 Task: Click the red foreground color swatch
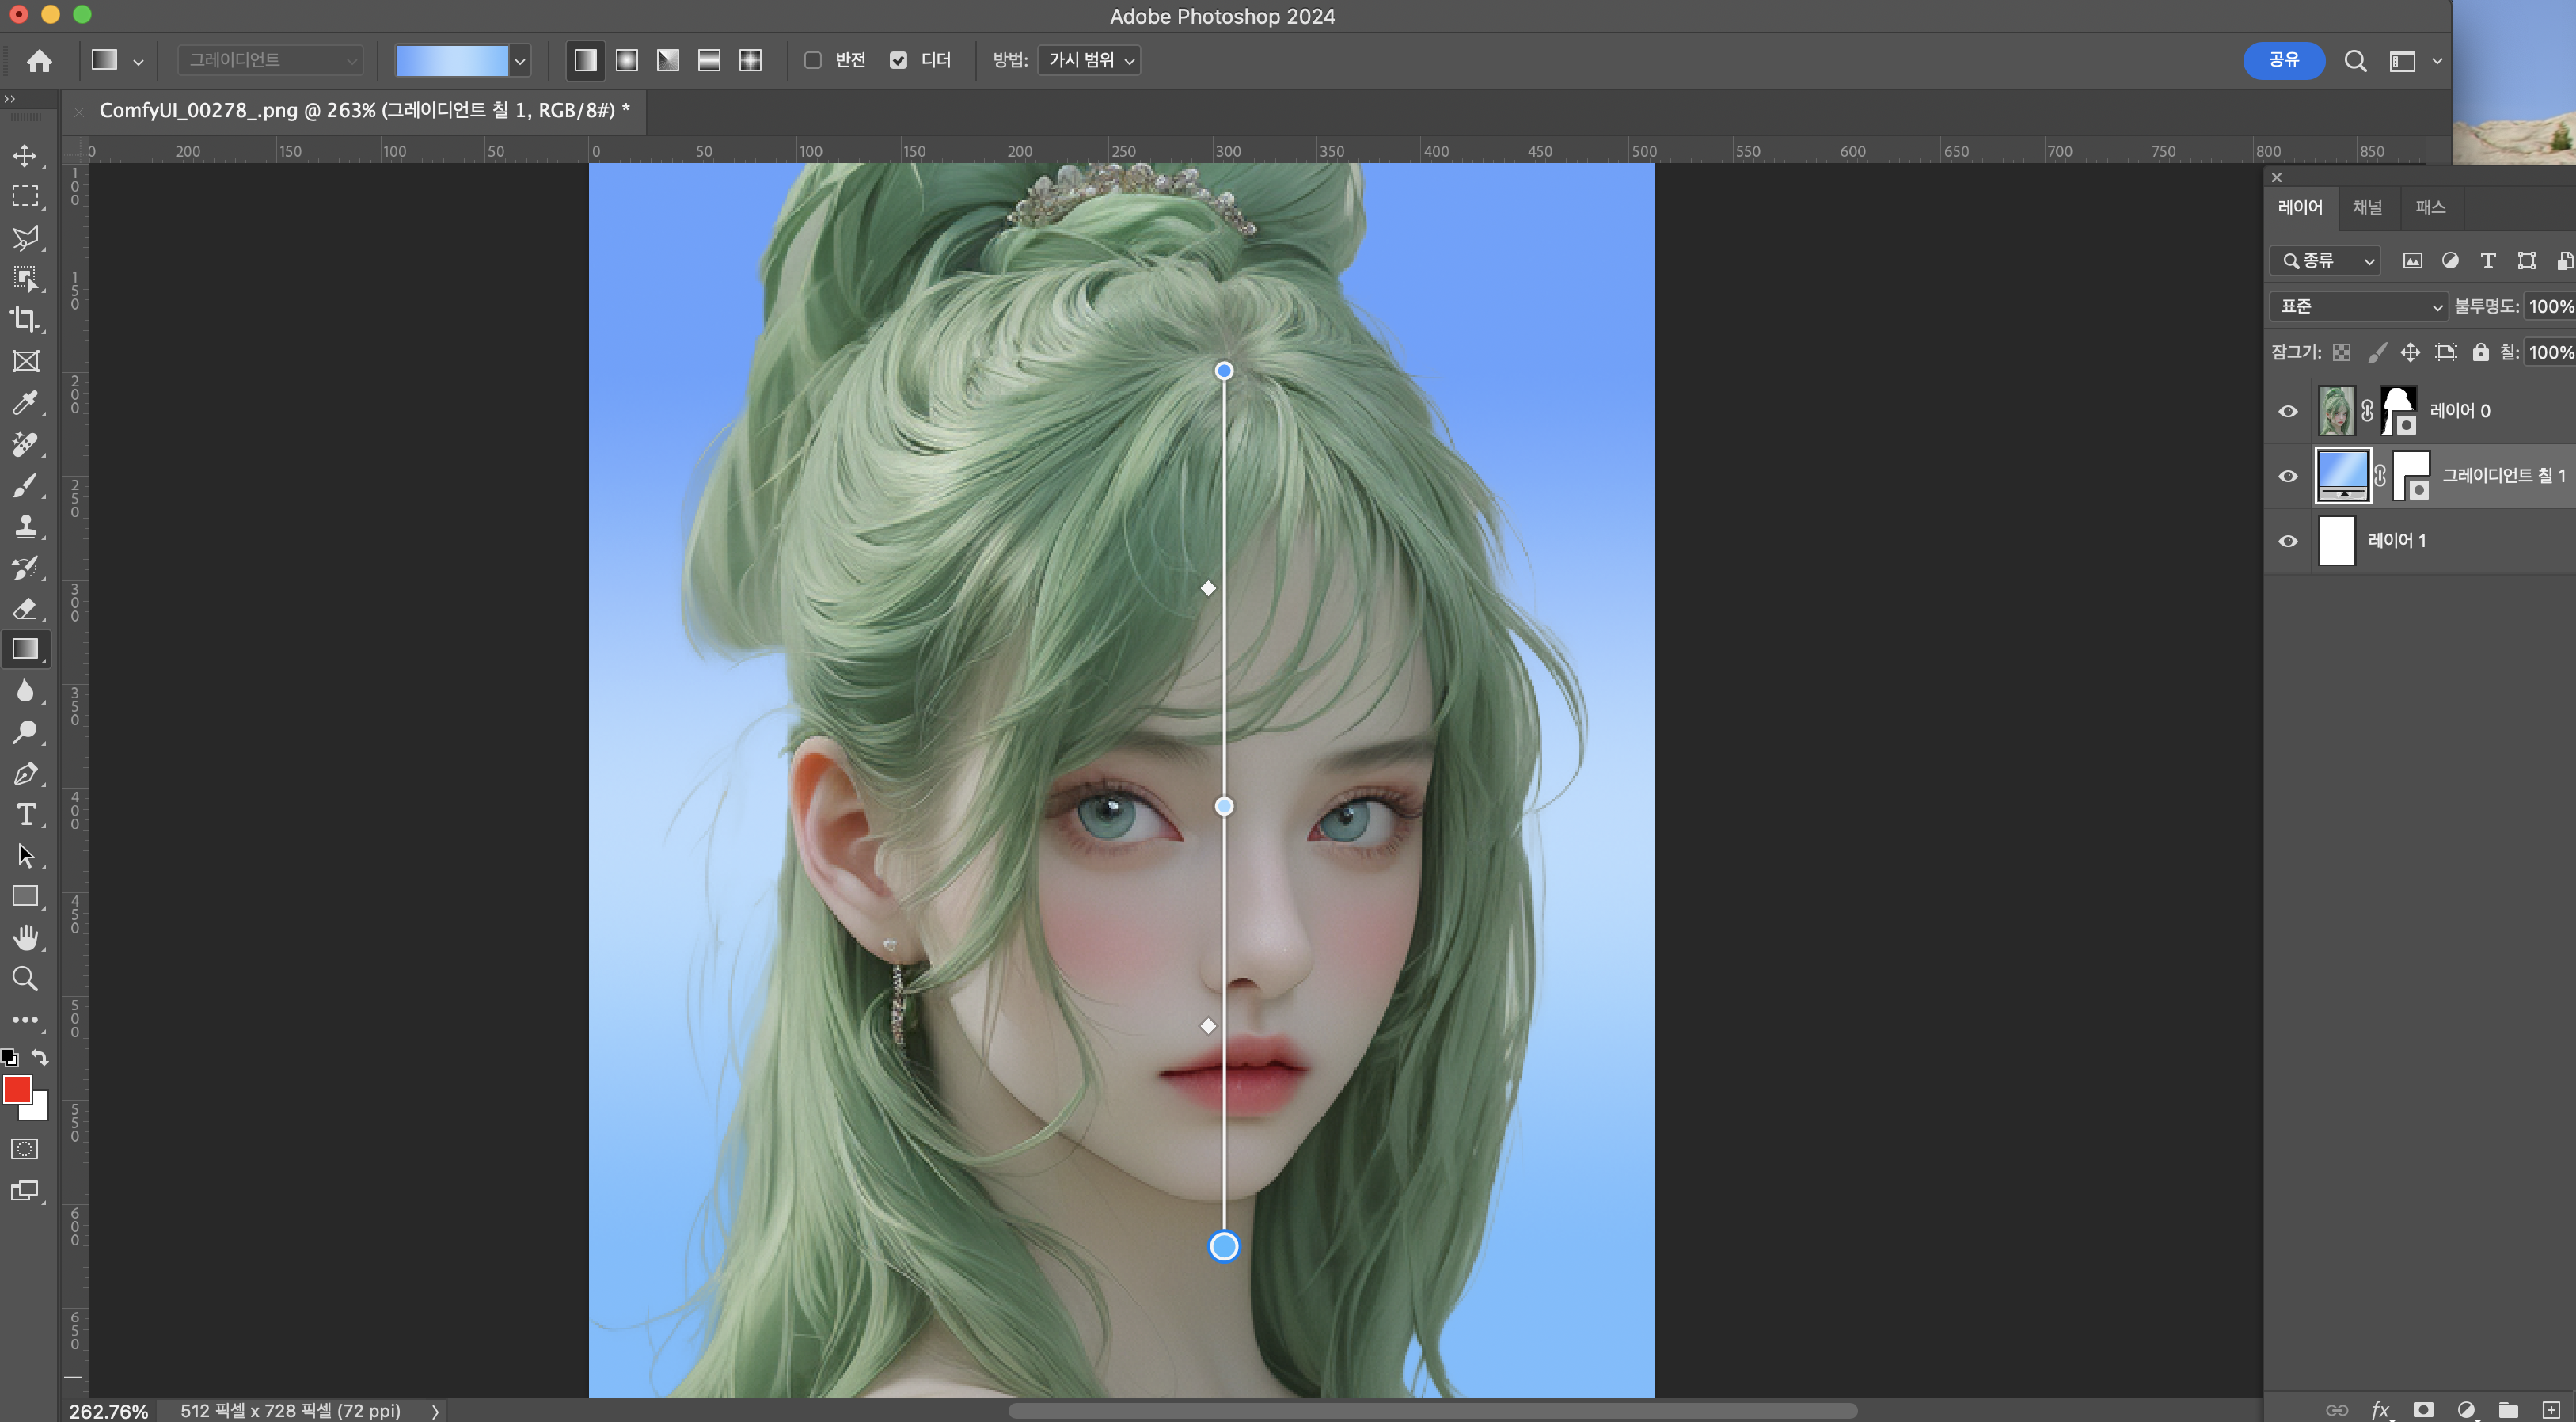coord(16,1089)
